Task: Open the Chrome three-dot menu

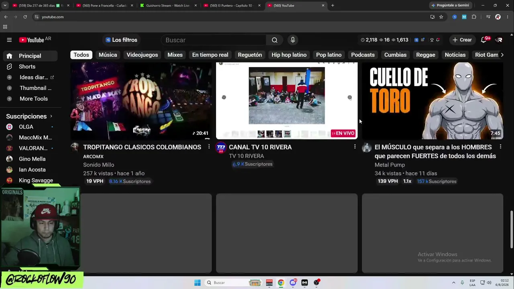Action: click(507, 17)
